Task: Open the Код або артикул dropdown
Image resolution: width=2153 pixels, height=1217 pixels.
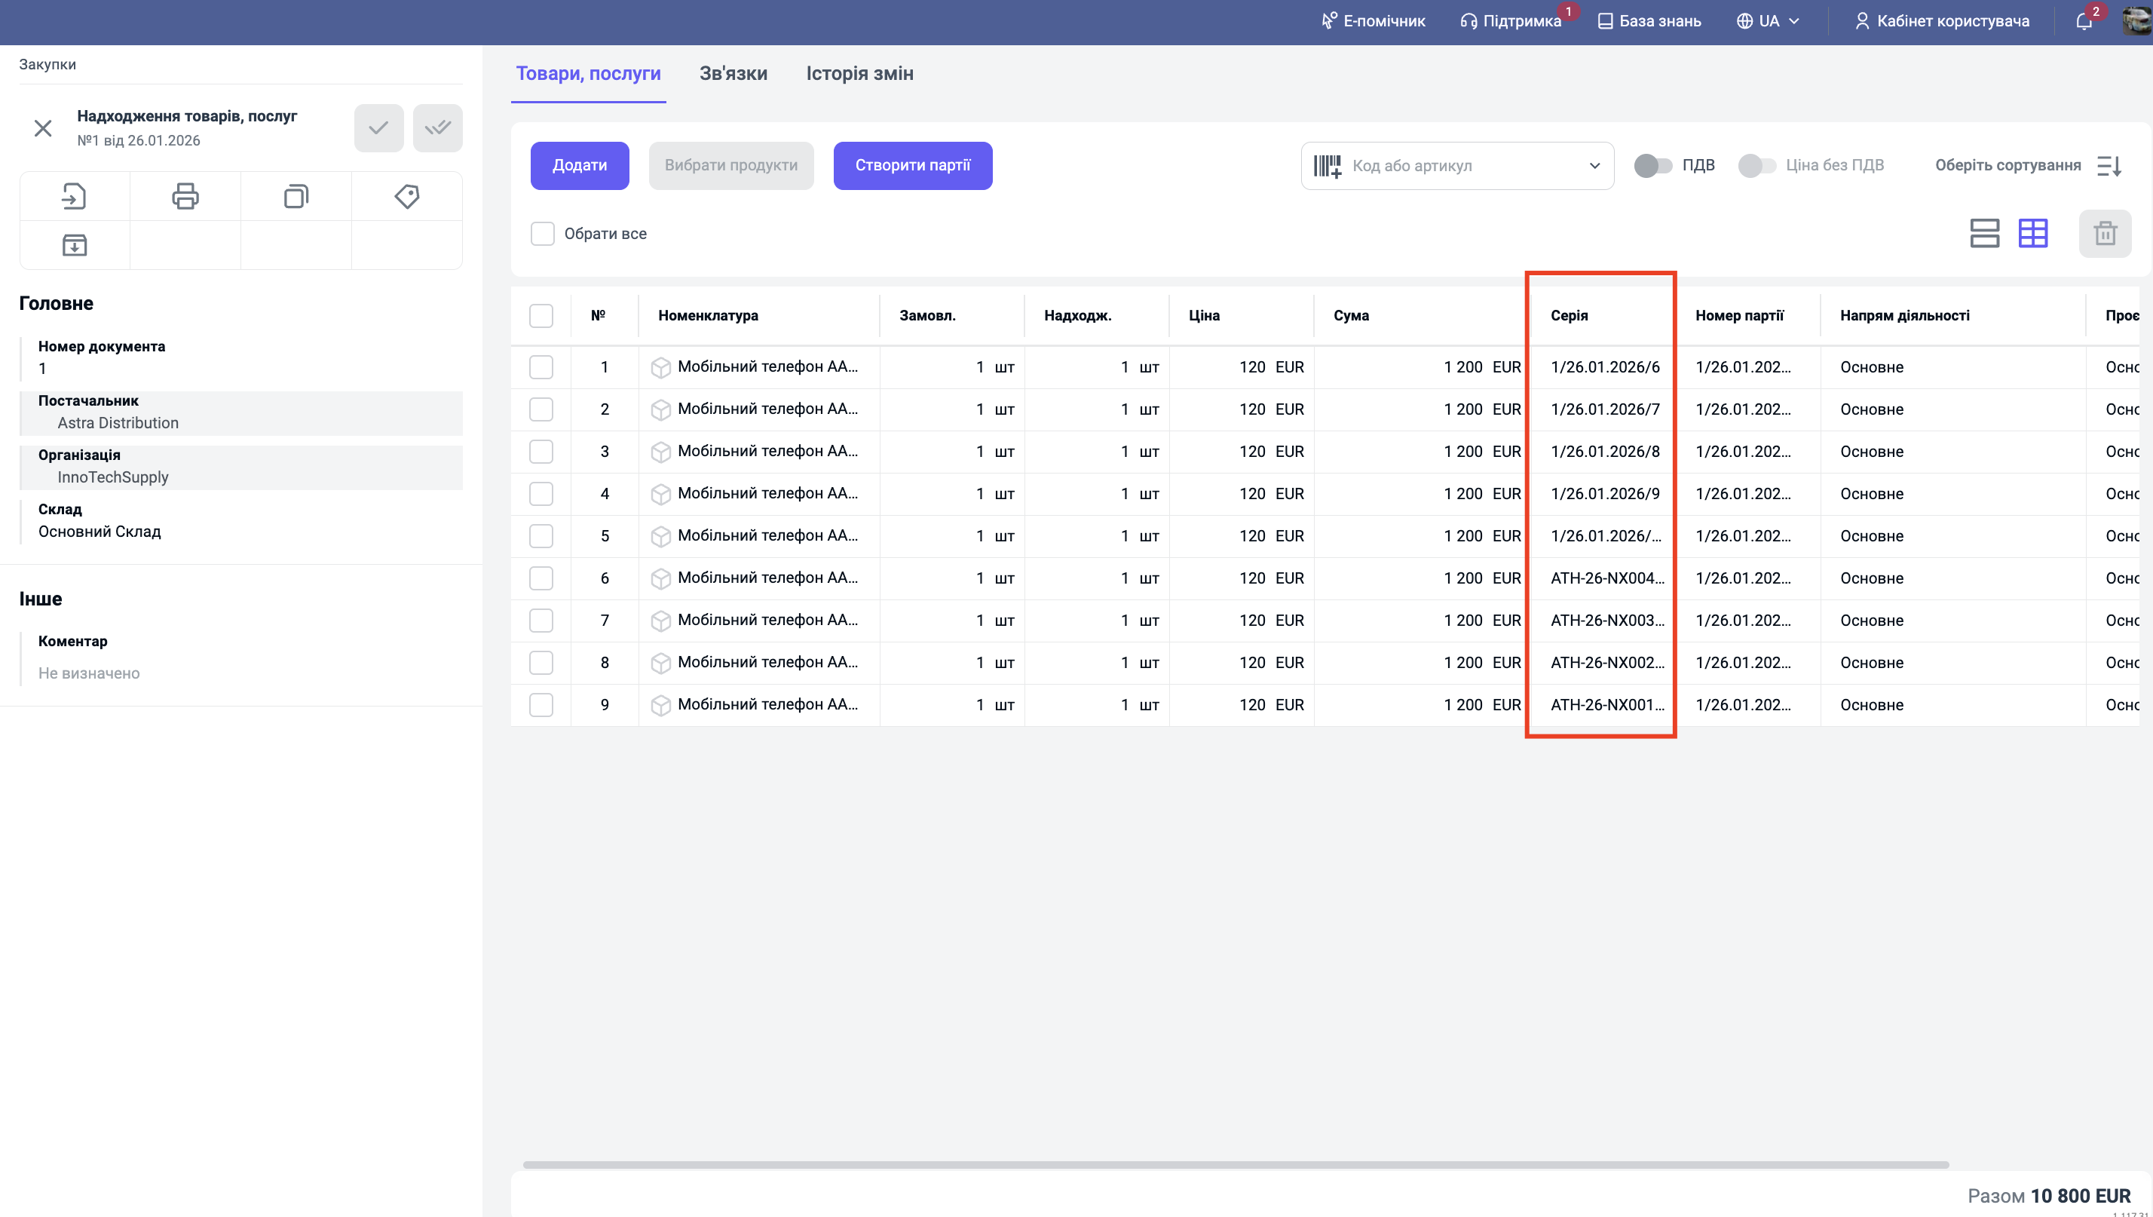Action: [1594, 165]
